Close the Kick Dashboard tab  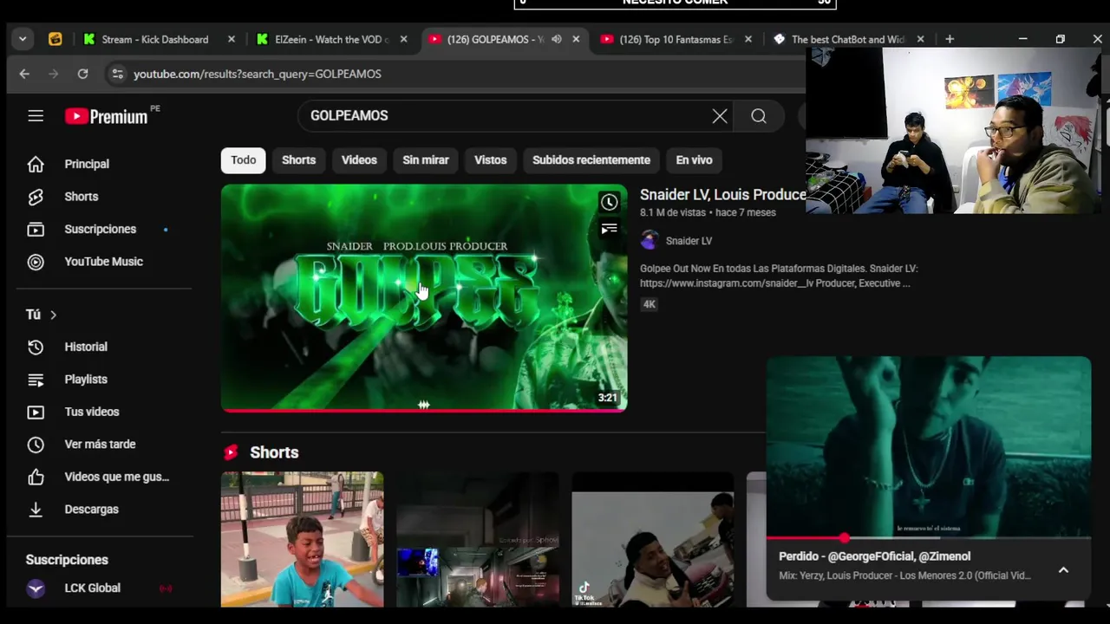coord(232,39)
